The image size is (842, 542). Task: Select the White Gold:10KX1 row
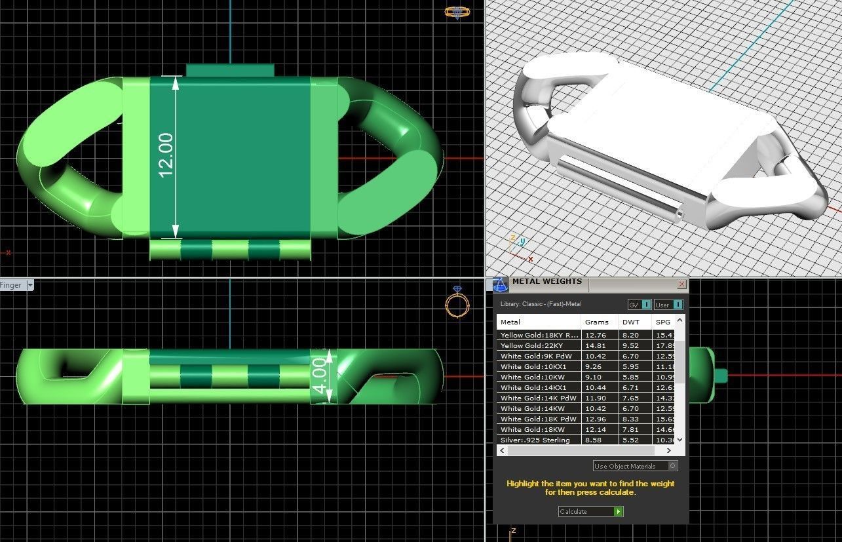[586, 367]
